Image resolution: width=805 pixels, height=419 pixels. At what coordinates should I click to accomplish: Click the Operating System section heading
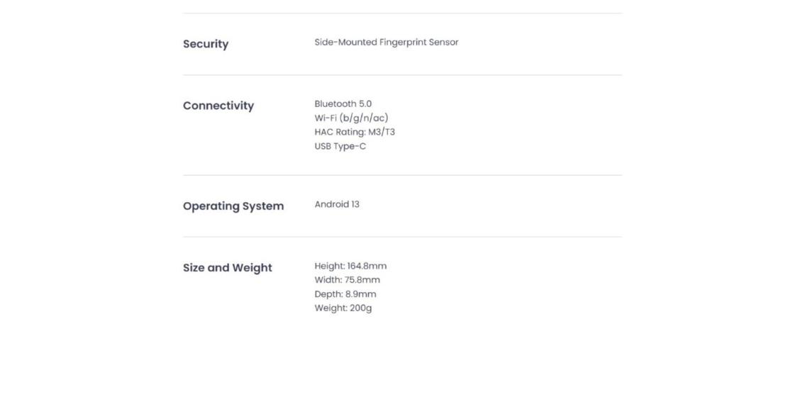233,206
